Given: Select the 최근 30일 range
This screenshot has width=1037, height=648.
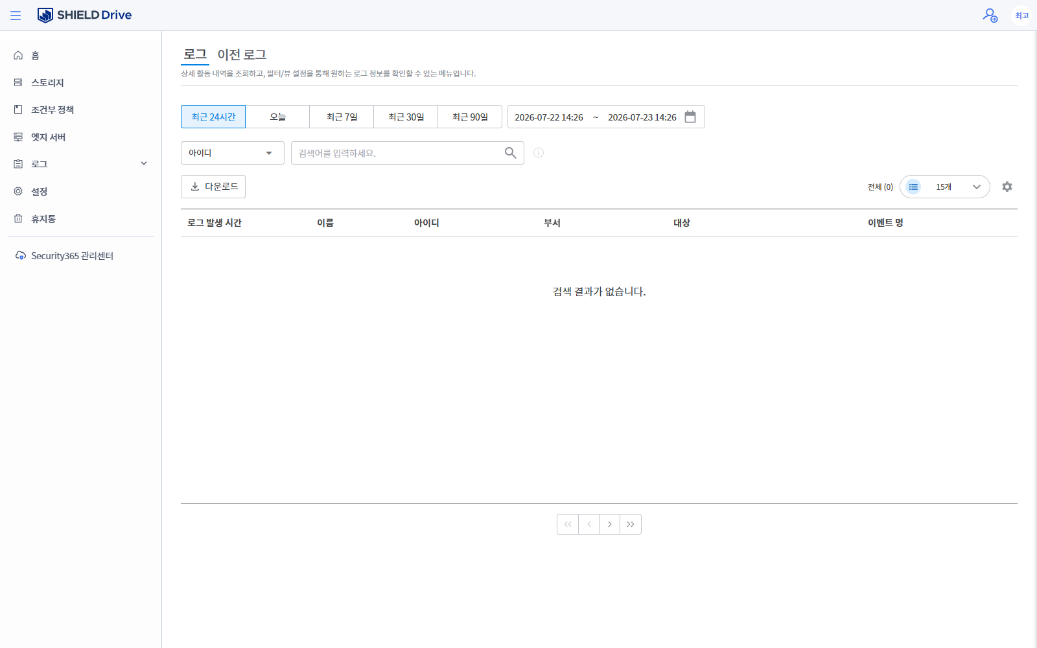Looking at the screenshot, I should (x=406, y=117).
